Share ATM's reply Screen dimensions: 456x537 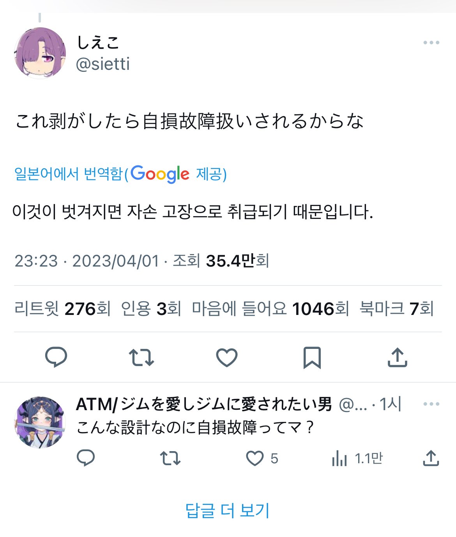tap(431, 458)
